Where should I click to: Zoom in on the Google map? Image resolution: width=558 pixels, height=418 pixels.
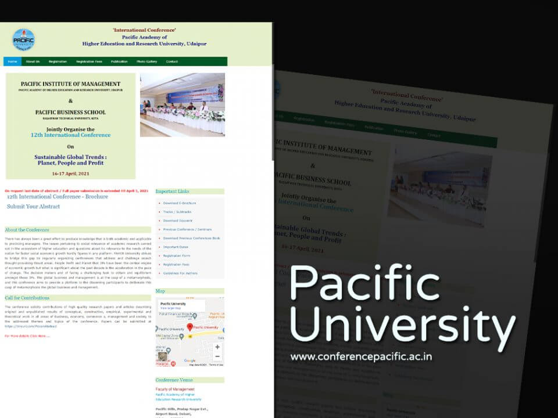click(217, 347)
